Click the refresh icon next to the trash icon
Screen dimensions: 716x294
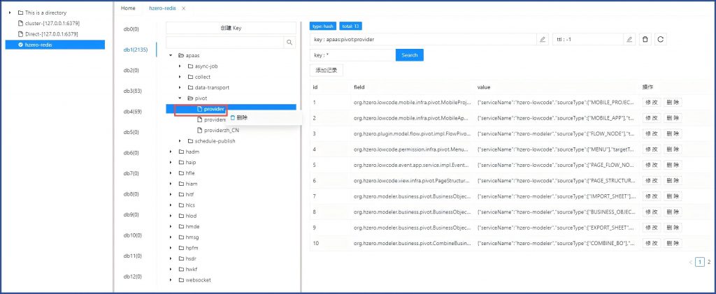(x=661, y=40)
